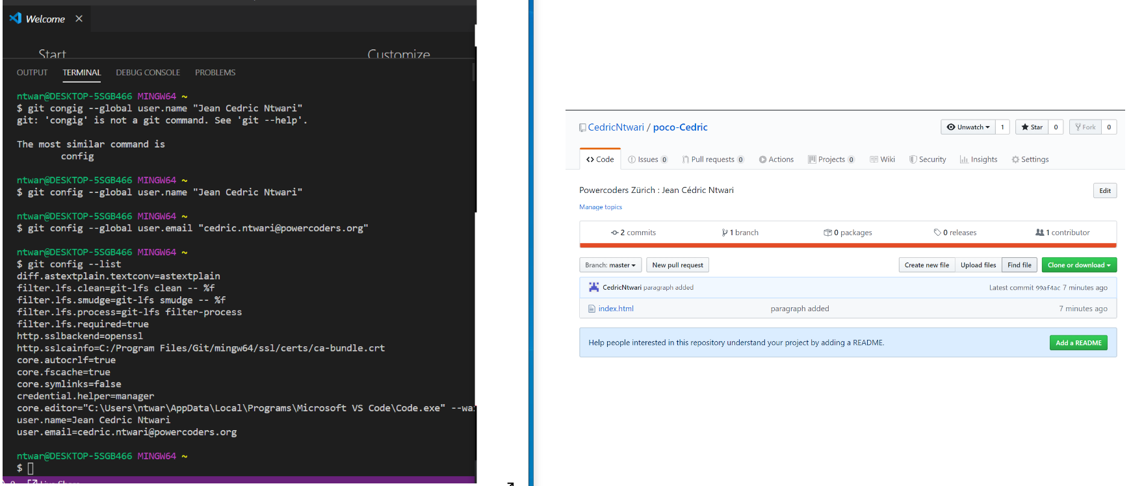The height and width of the screenshot is (486, 1131).
Task: Click the VS Code logo icon in Welcome tab
Action: pyautogui.click(x=16, y=18)
